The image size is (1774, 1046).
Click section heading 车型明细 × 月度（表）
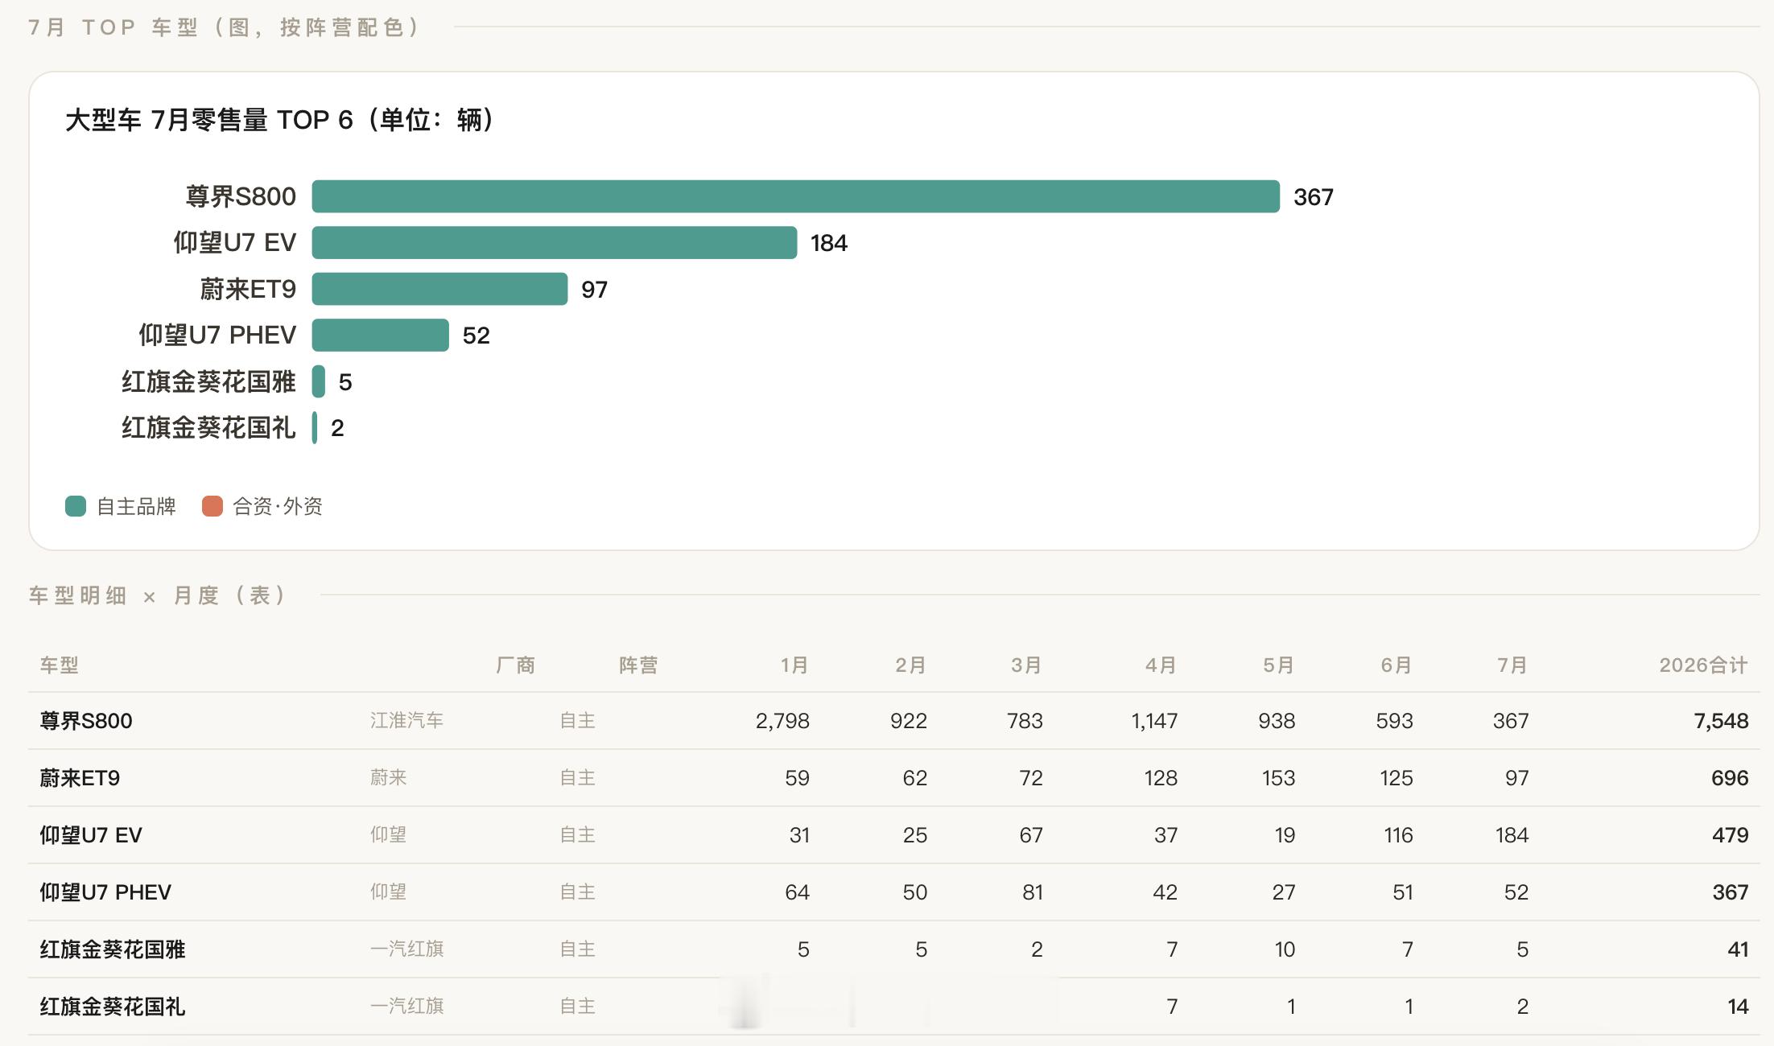159,595
